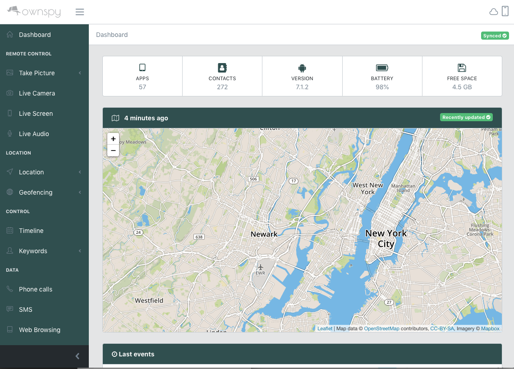Click the Free Space floppy disk icon
The image size is (514, 369).
point(462,68)
